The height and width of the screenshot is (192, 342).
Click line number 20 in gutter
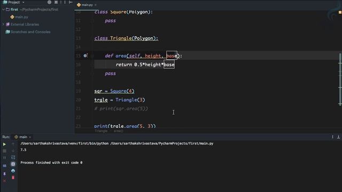(x=79, y=100)
